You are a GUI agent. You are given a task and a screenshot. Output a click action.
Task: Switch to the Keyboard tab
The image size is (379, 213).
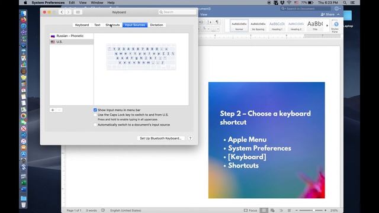pyautogui.click(x=82, y=25)
